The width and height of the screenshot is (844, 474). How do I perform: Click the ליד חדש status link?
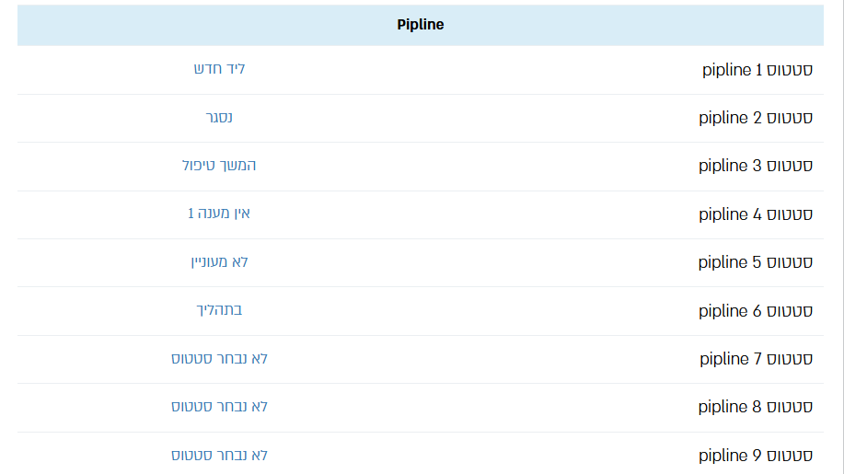click(219, 69)
